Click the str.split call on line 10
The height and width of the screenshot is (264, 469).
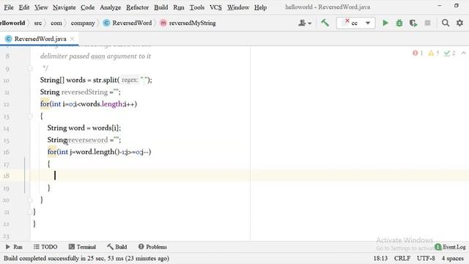point(105,80)
